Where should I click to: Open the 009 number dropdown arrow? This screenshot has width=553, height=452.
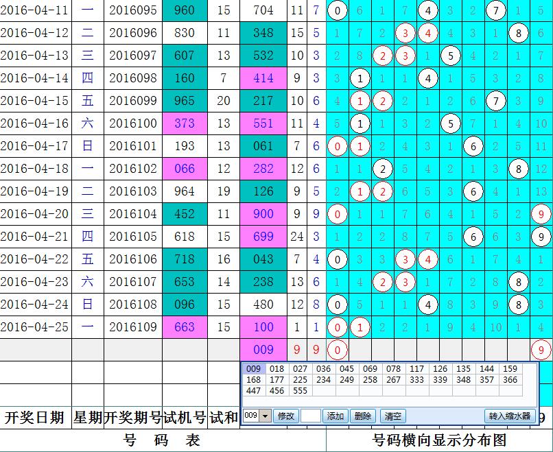(265, 416)
